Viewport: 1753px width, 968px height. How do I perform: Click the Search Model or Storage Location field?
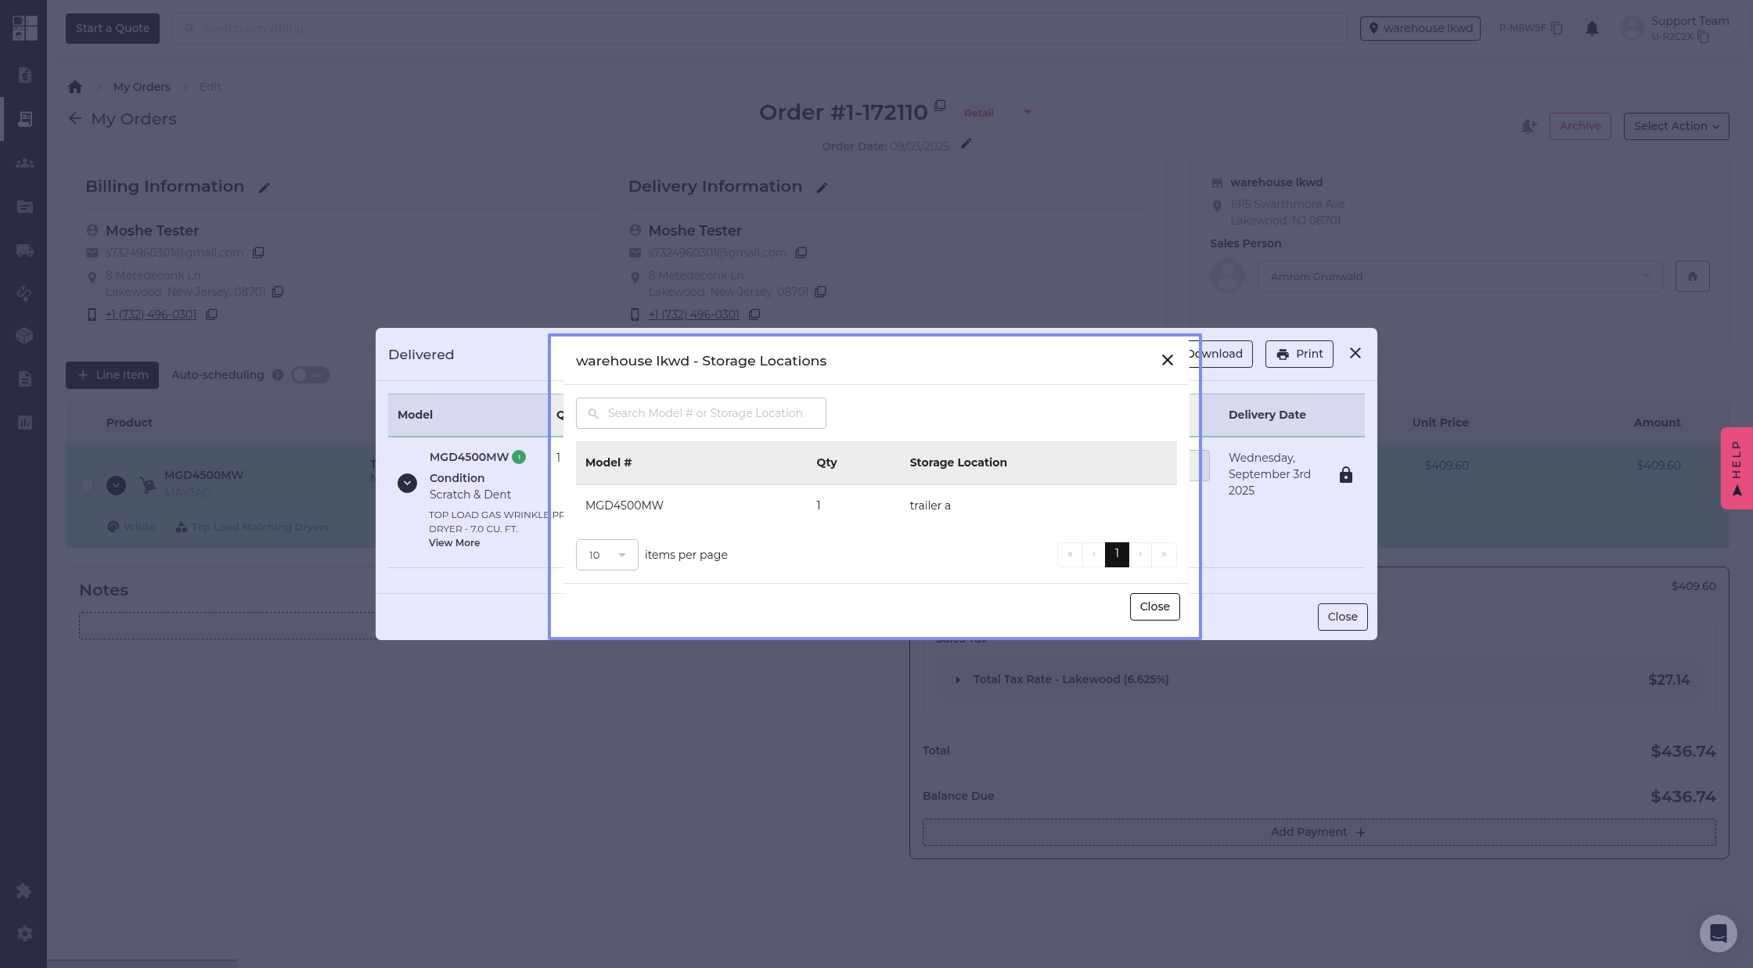(704, 413)
